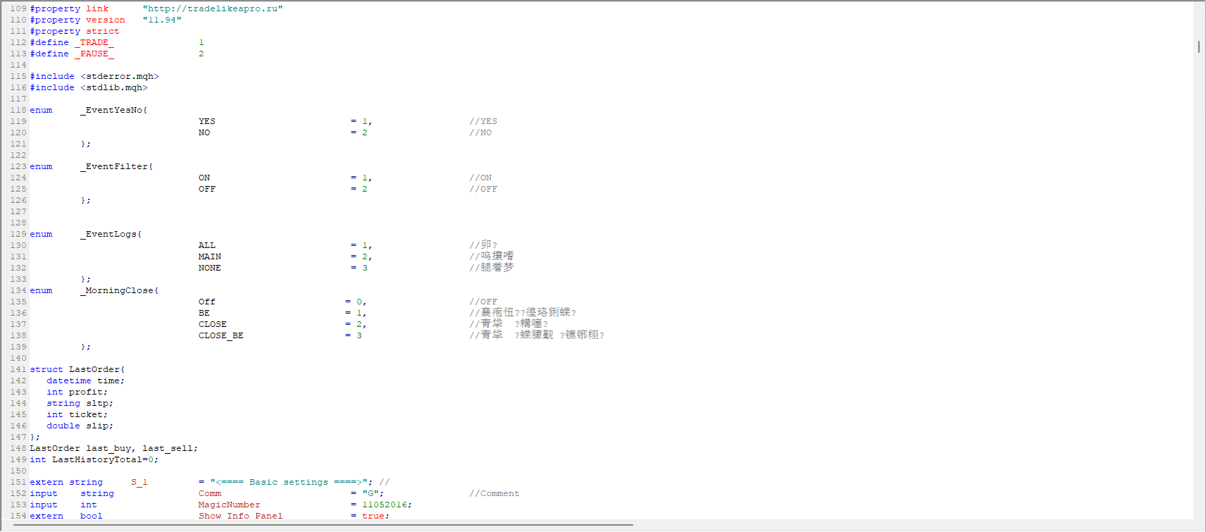1206x532 pixels.
Task: Select the NO enum member on line 120
Action: [204, 132]
